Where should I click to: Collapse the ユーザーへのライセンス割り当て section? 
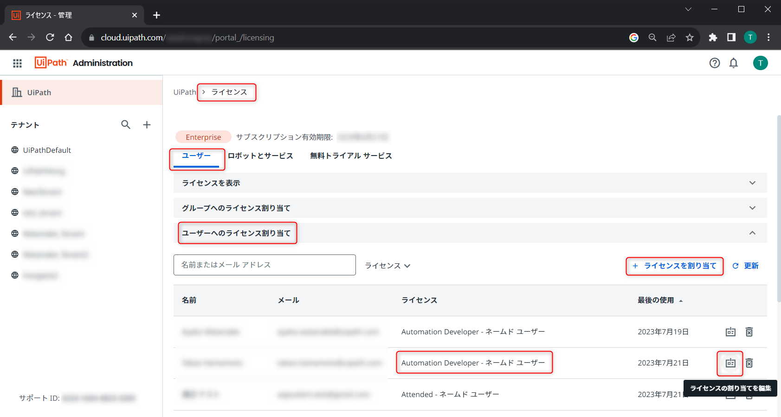coord(470,233)
